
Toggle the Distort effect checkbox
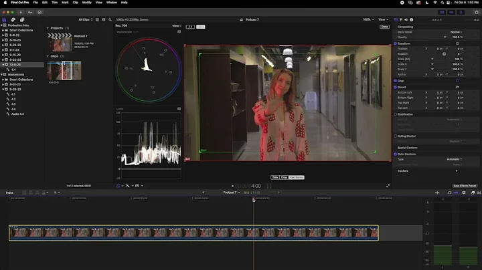click(x=396, y=87)
